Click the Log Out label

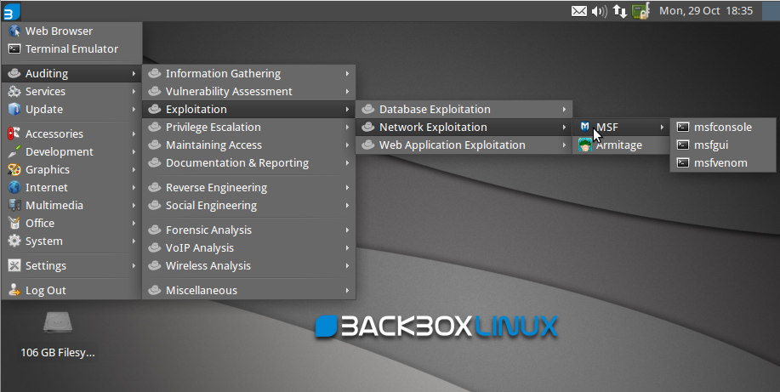click(46, 291)
